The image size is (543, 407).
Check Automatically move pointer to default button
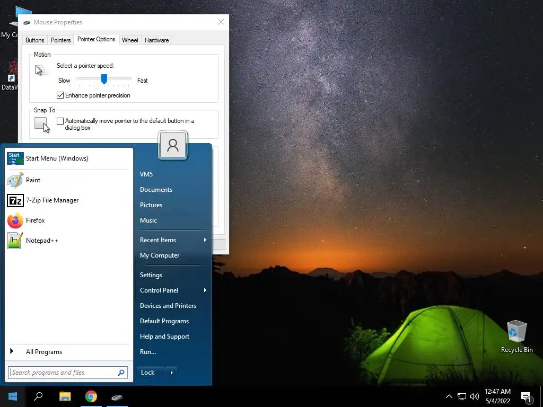pos(60,121)
